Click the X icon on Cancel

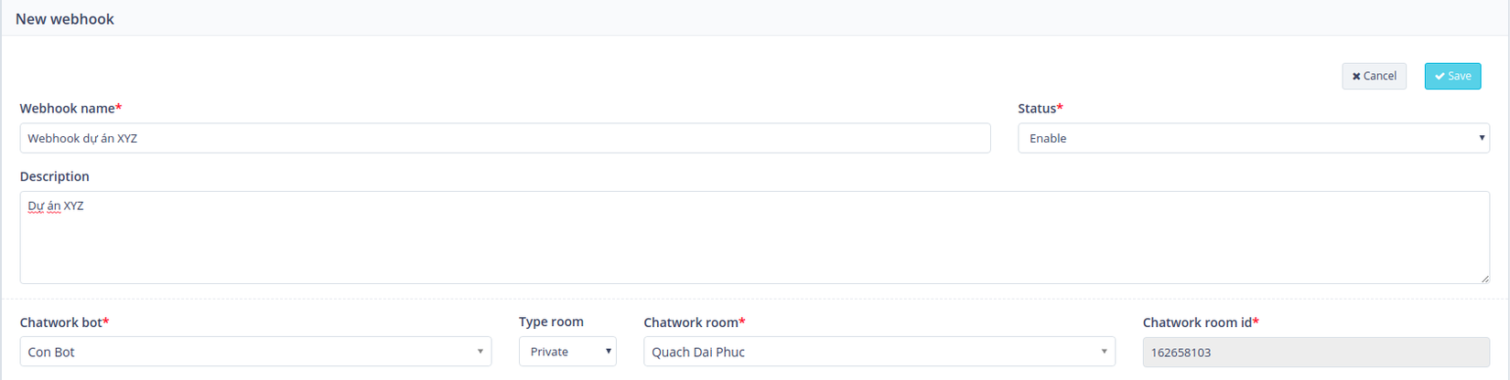point(1356,77)
